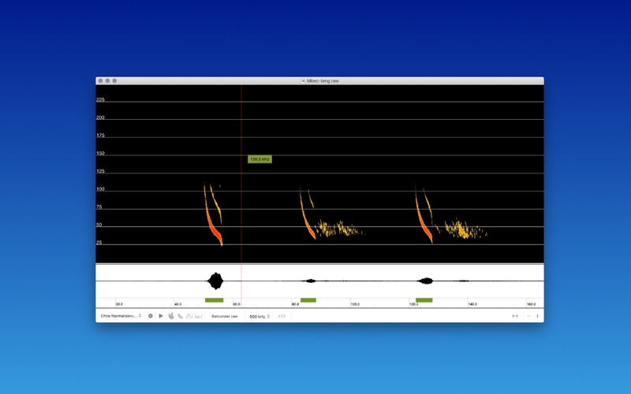Click the 'Batcorder raw' format label
Viewport: 631px width, 394px height.
225,317
